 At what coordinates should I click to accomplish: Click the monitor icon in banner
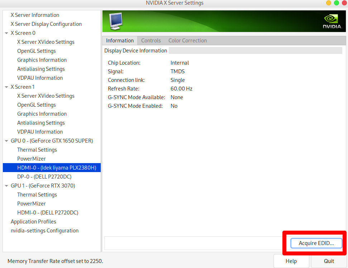[116, 22]
